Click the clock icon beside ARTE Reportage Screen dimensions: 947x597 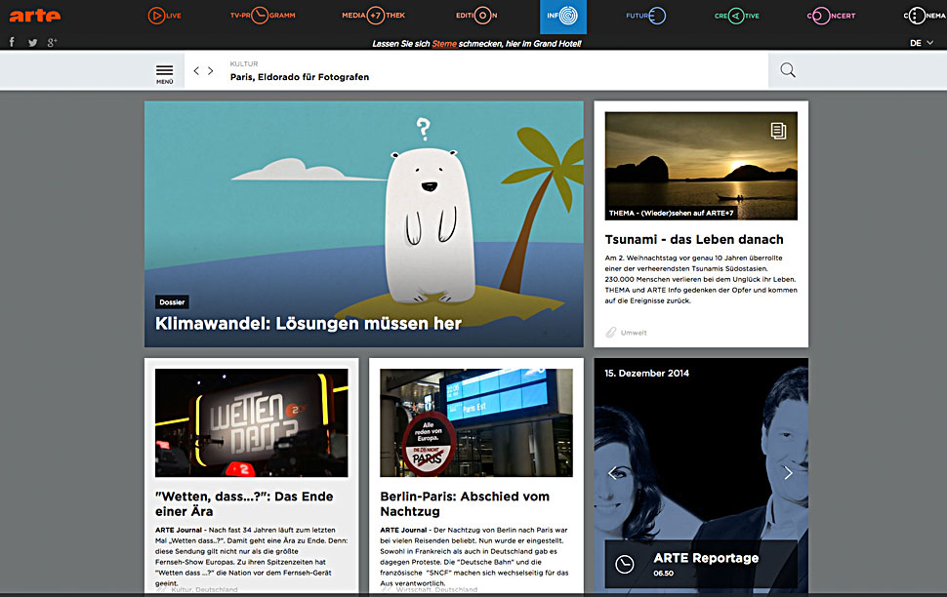click(x=625, y=564)
